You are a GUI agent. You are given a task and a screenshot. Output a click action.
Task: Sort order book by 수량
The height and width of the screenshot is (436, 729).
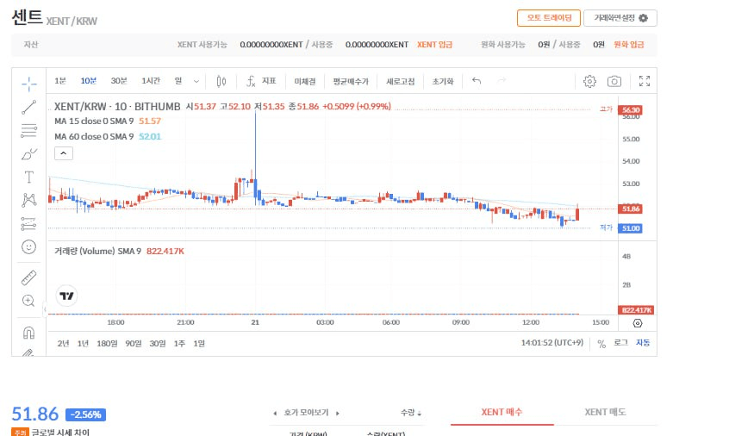(x=411, y=412)
